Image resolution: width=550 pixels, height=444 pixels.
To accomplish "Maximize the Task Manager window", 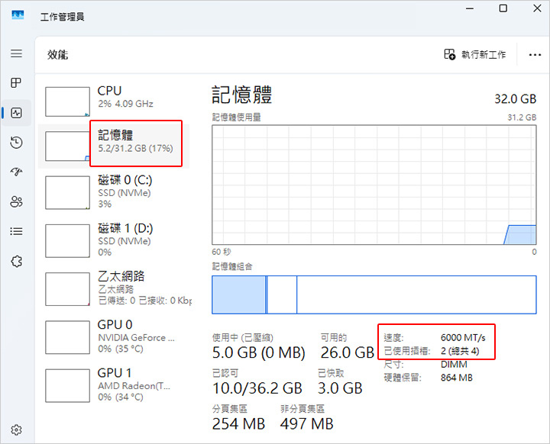I will click(x=503, y=8).
